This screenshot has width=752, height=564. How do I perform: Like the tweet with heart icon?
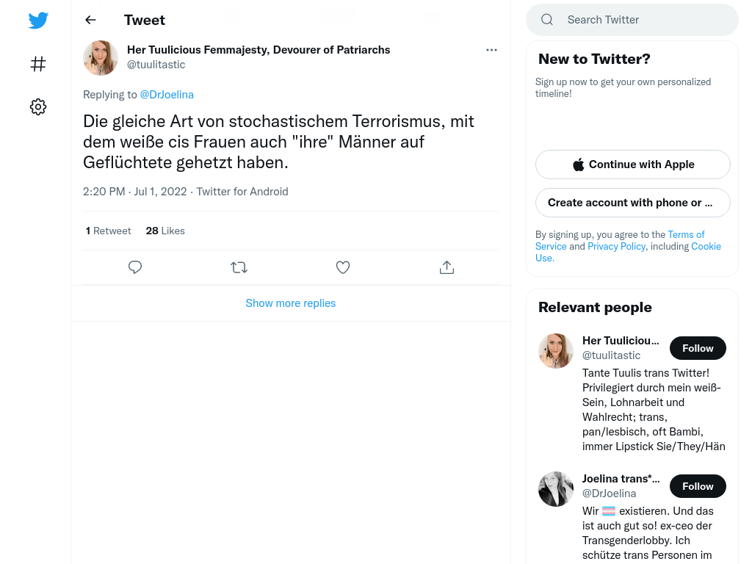[x=342, y=267]
